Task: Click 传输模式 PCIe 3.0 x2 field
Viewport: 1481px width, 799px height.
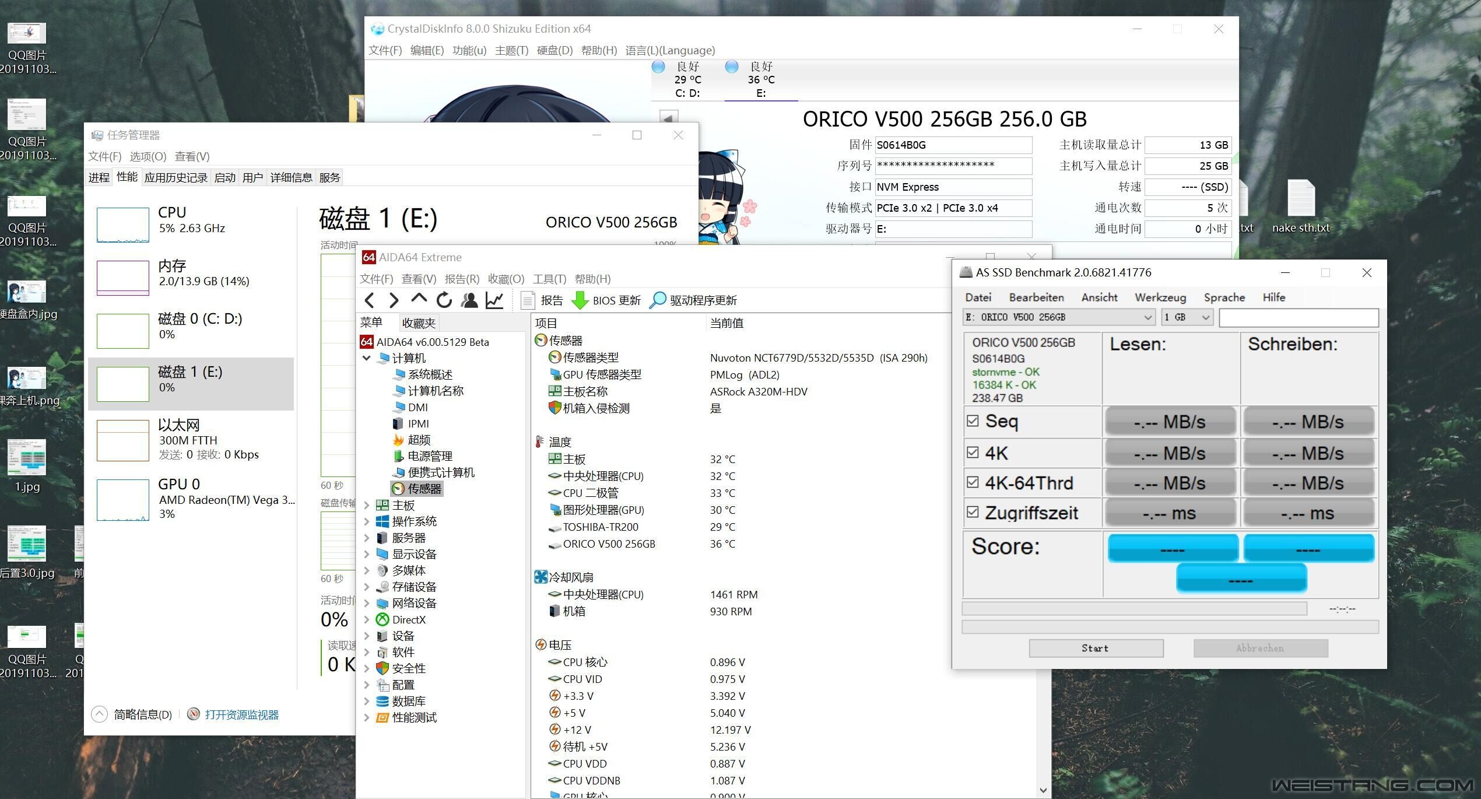Action: coord(953,208)
